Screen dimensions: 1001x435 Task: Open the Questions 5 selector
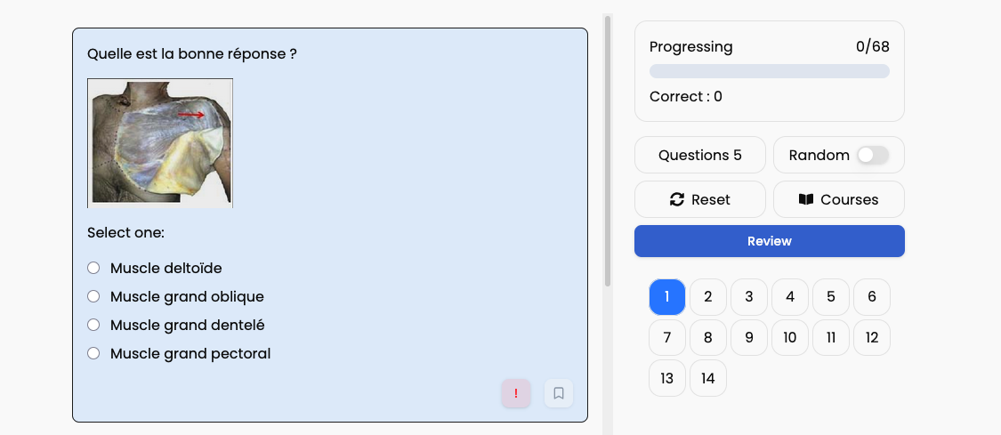(699, 155)
